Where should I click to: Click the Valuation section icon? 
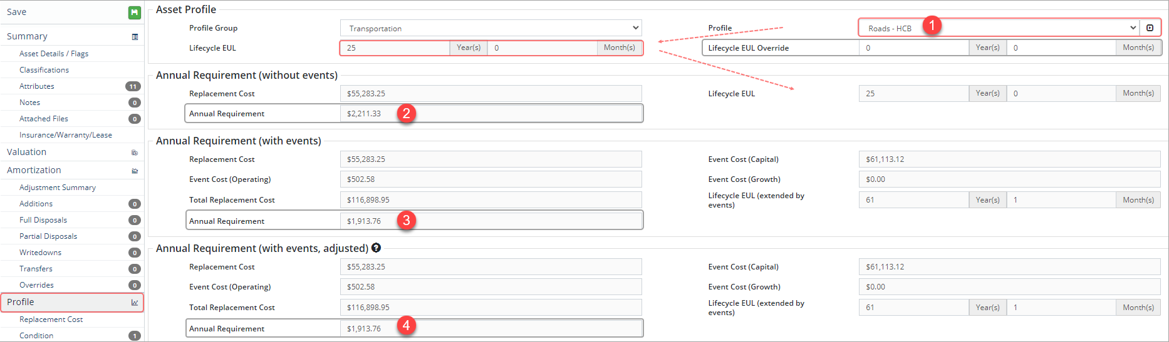[135, 153]
